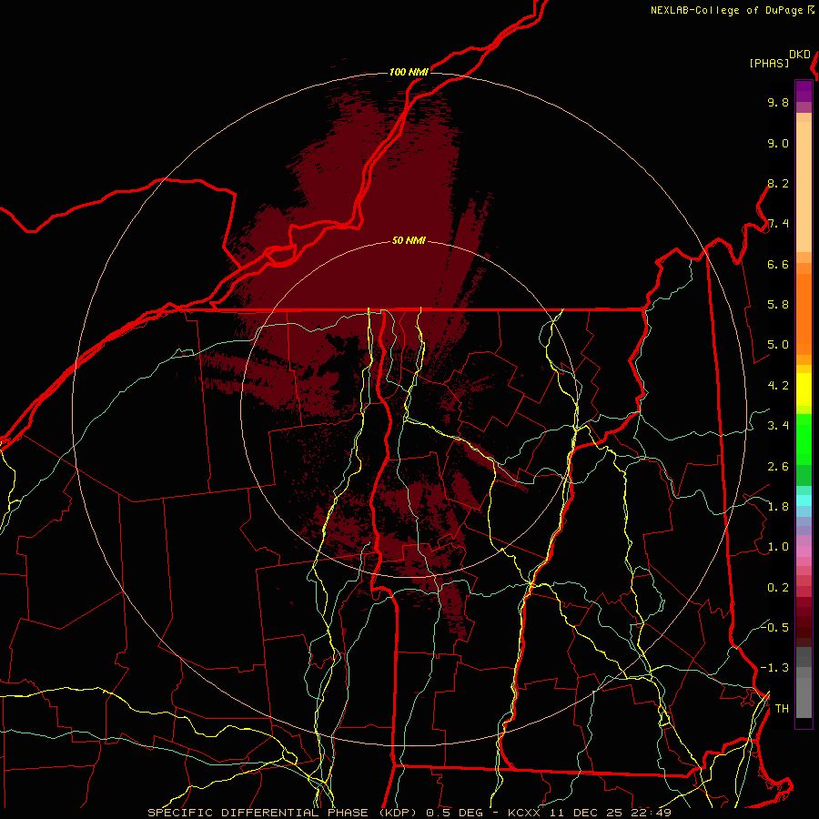The width and height of the screenshot is (819, 819).
Task: Pick the yellow swatch of the color scale
Action: click(x=804, y=389)
